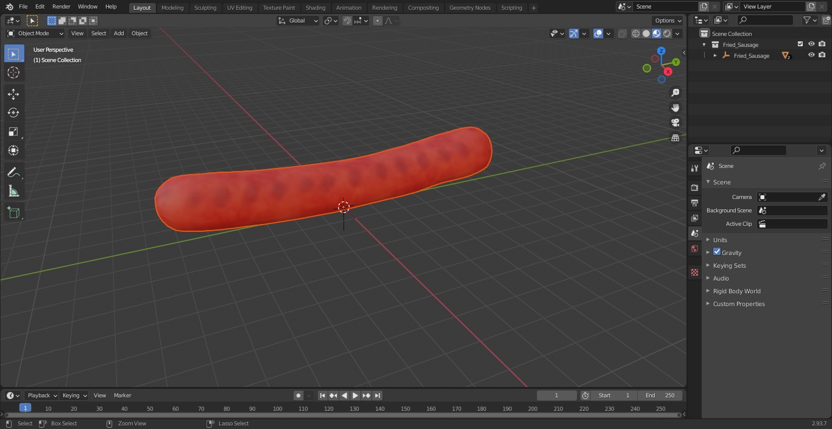Open the Output properties tab

point(694,203)
